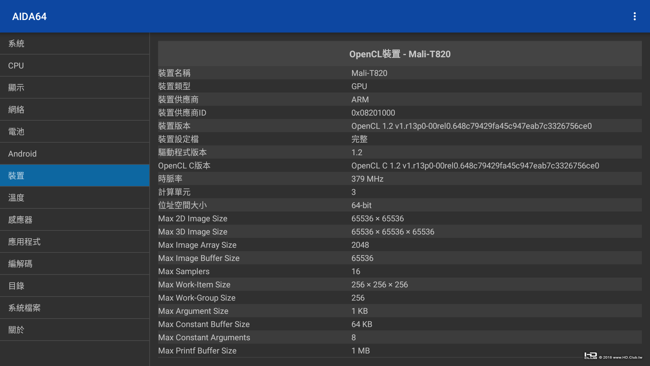Select the highlighted 裝置 sidebar item
This screenshot has width=650, height=366.
(74, 176)
